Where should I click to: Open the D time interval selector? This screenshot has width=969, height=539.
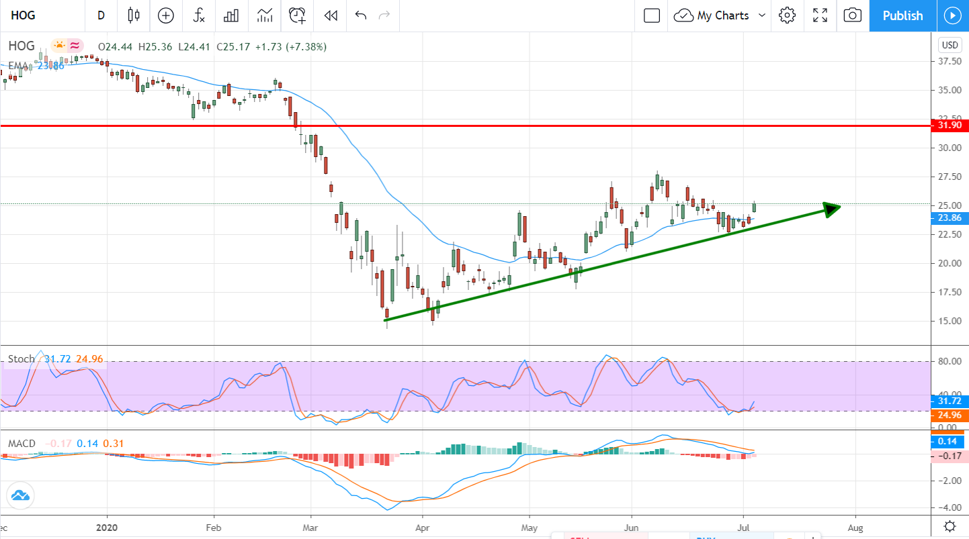point(101,15)
